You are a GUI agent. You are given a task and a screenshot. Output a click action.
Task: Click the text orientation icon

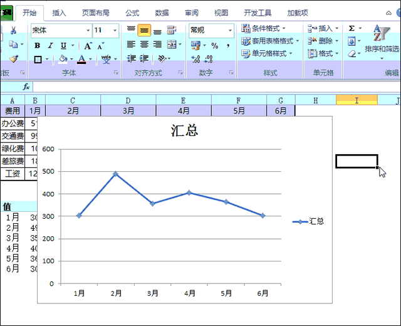[162, 58]
